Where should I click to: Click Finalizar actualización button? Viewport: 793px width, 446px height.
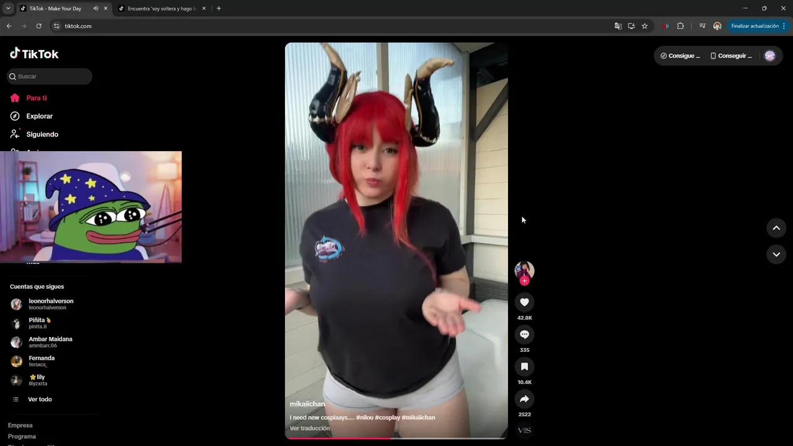(755, 26)
